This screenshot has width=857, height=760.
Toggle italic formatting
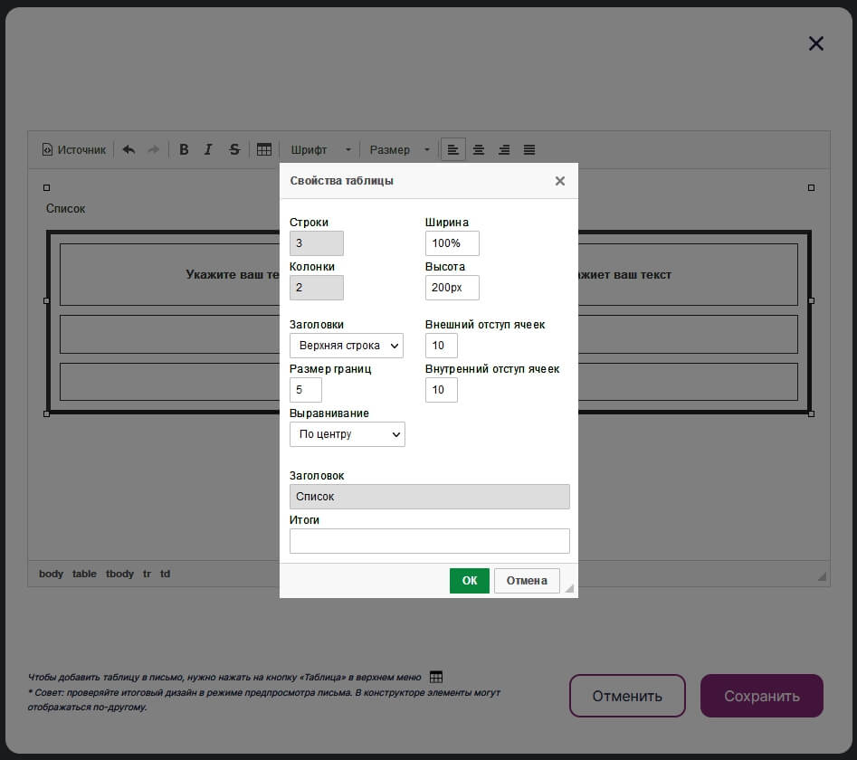coord(208,149)
